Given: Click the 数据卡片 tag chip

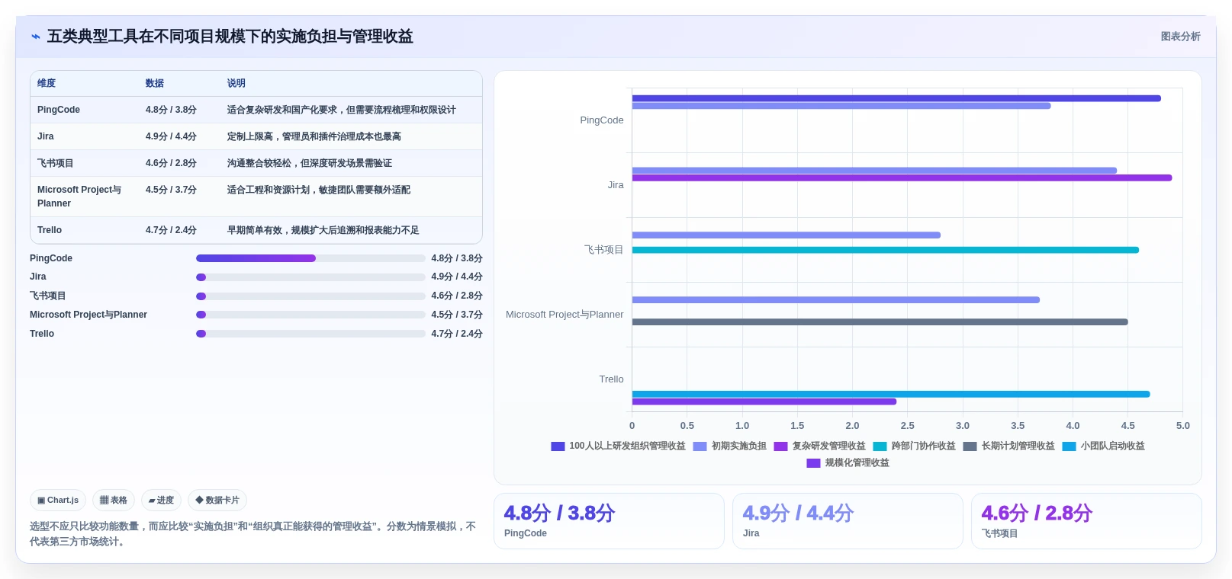Looking at the screenshot, I should click(217, 501).
